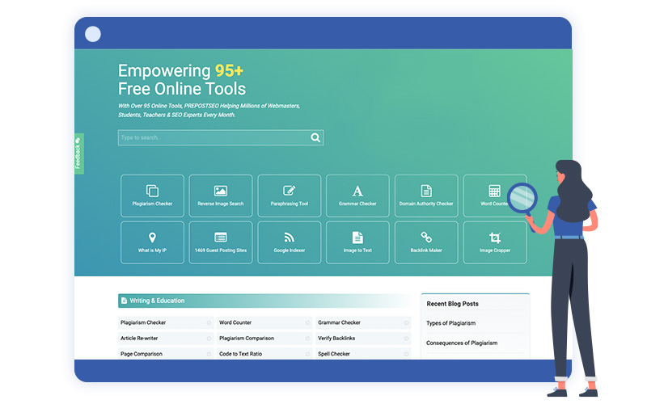Open the Image Cropper card
This screenshot has height=404, width=647.
point(495,242)
